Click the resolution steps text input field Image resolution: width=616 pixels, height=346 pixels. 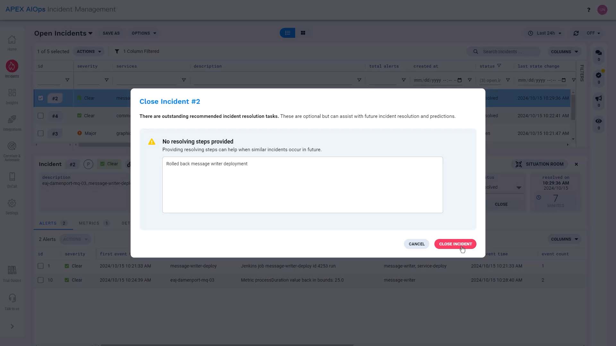pyautogui.click(x=303, y=184)
